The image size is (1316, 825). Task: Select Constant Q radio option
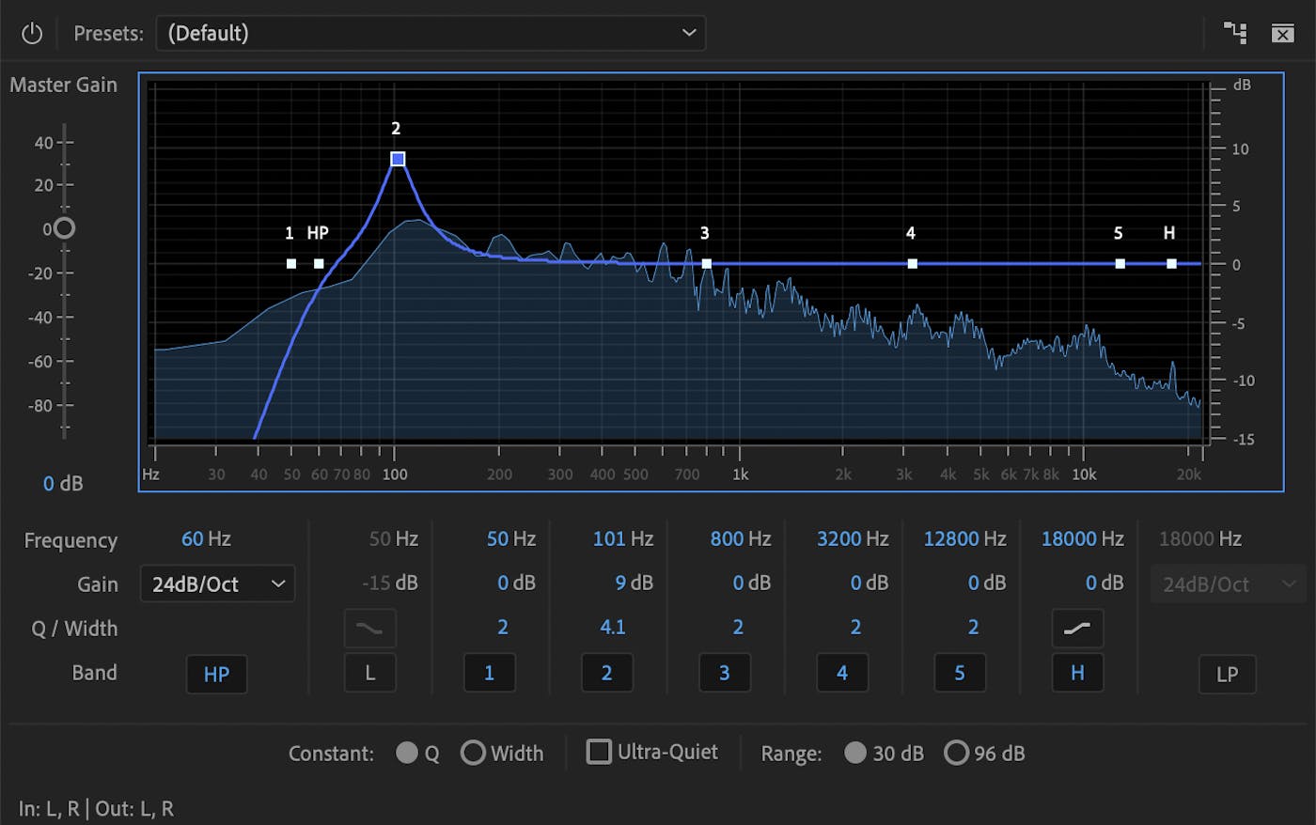click(x=406, y=753)
